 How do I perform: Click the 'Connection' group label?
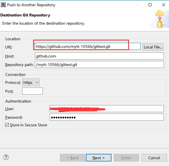15,75
